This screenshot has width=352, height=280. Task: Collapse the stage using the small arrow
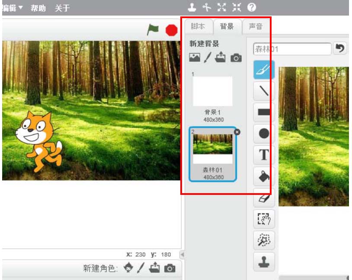tap(182, 255)
